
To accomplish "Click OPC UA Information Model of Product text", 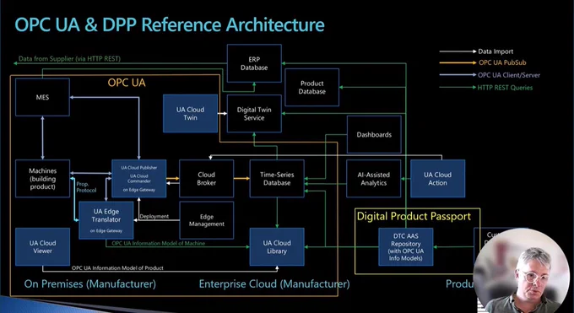I will (x=117, y=268).
